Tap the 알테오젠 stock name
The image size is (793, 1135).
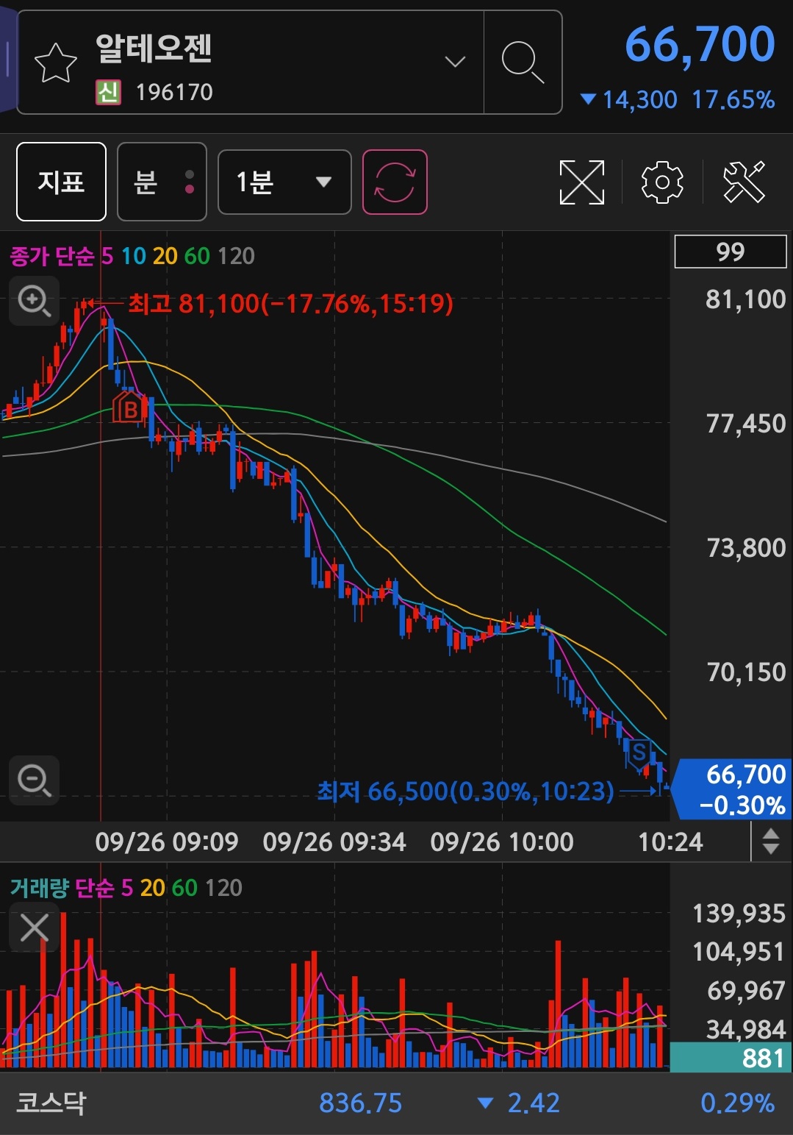point(154,49)
